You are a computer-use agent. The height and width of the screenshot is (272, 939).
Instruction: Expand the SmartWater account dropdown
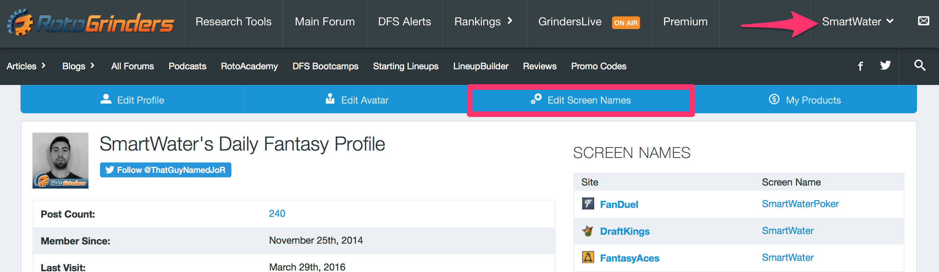pyautogui.click(x=858, y=22)
